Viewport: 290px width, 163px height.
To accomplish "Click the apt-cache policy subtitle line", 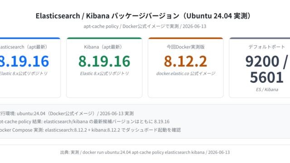I will pos(145,26).
